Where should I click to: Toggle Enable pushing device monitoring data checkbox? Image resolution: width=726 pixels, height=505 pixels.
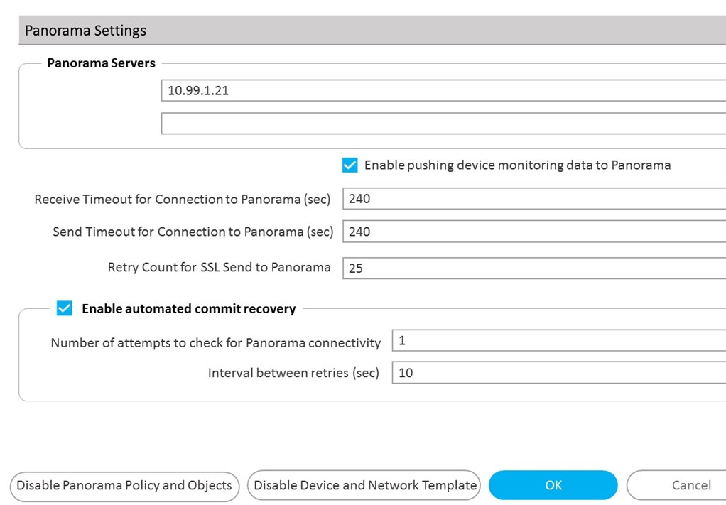[x=350, y=165]
